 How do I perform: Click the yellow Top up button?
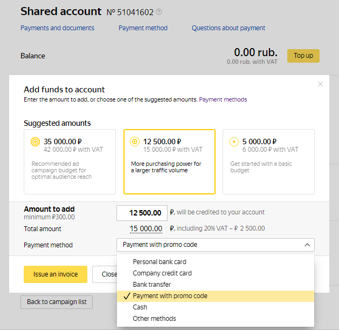303,56
